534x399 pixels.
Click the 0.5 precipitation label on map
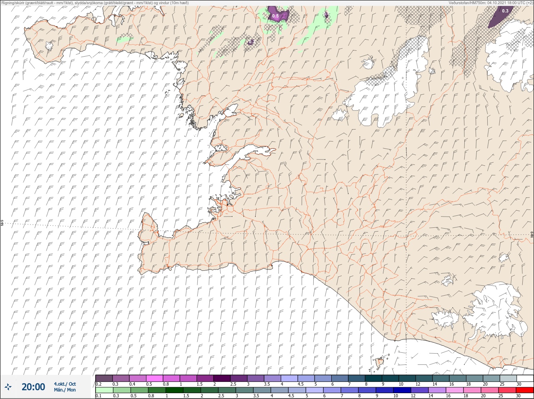[x=275, y=16]
